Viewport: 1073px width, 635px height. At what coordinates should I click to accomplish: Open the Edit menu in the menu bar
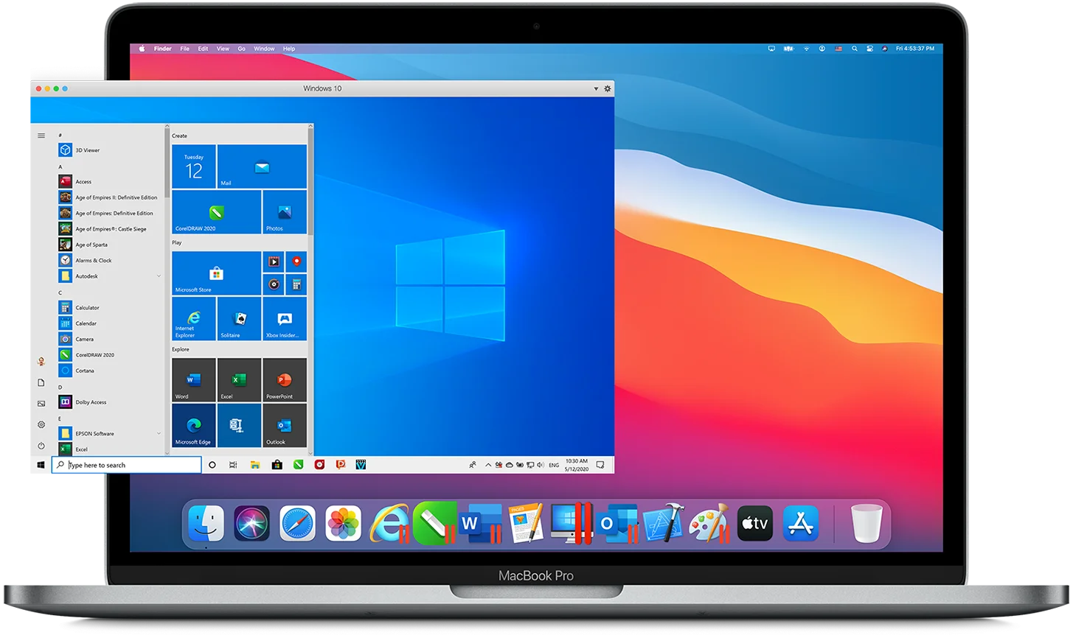coord(203,49)
